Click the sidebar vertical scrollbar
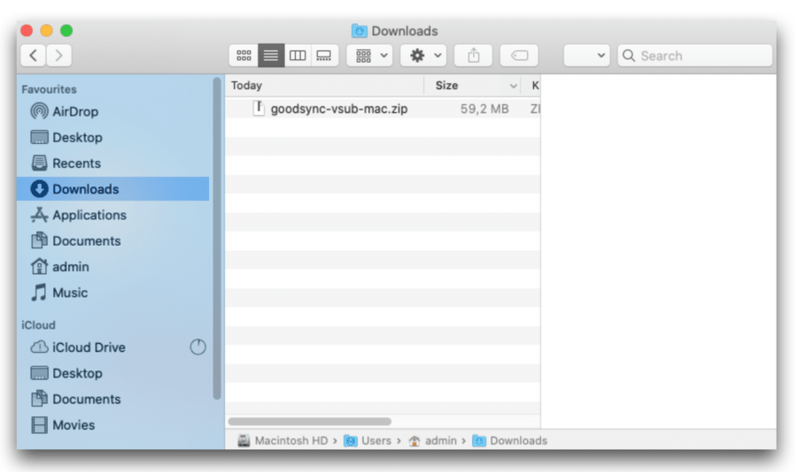The height and width of the screenshot is (472, 797). pos(217,239)
